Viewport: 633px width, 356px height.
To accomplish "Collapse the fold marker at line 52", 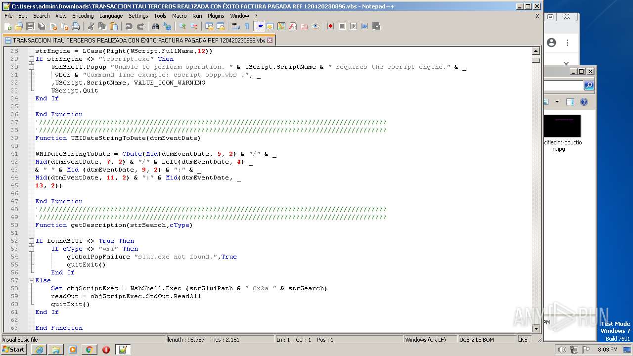I will click(x=31, y=241).
